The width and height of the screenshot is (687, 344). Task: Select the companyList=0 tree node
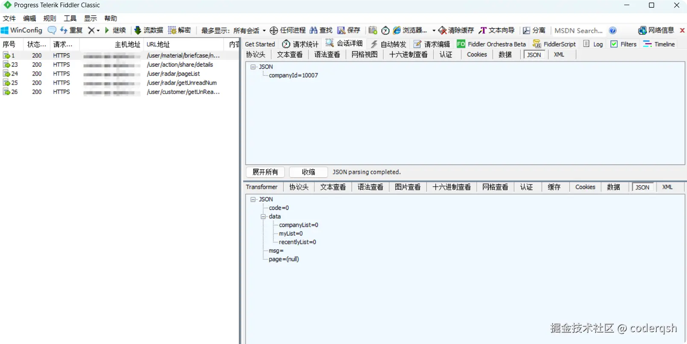[x=299, y=225]
